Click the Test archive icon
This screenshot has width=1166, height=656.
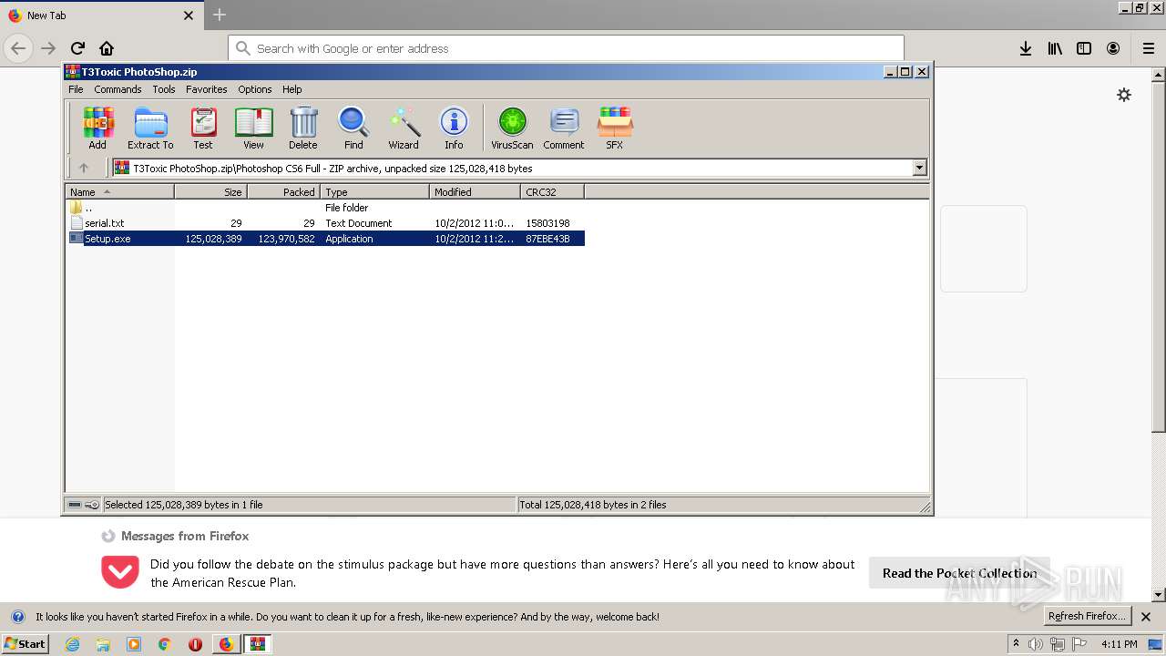(x=203, y=128)
